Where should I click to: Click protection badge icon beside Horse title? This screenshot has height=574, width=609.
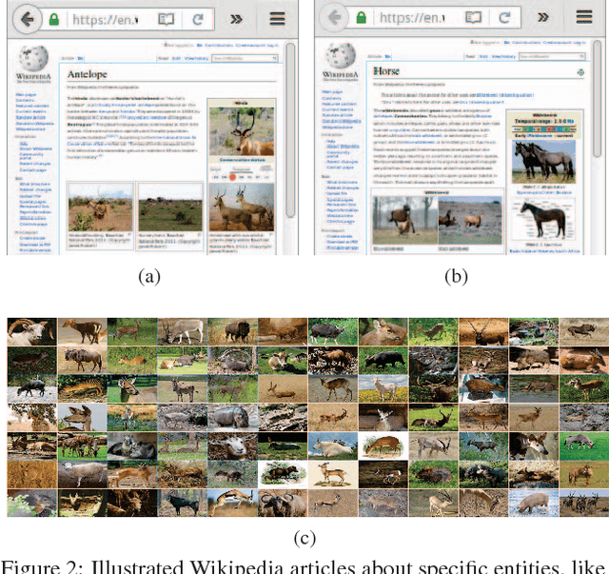[580, 72]
